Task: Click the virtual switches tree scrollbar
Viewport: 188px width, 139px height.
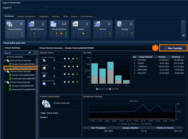Action: [37, 97]
